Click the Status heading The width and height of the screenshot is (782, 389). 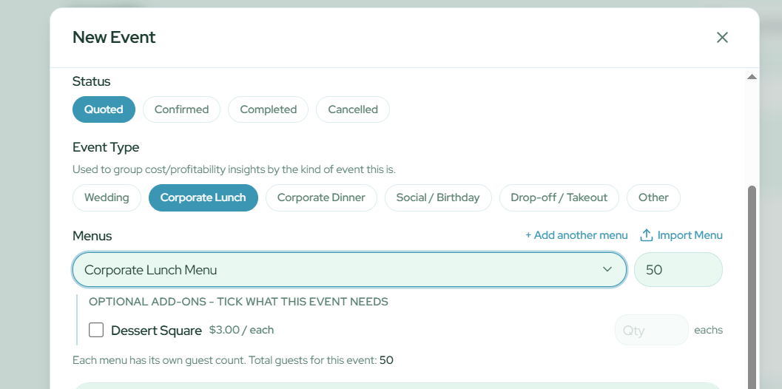coord(91,81)
